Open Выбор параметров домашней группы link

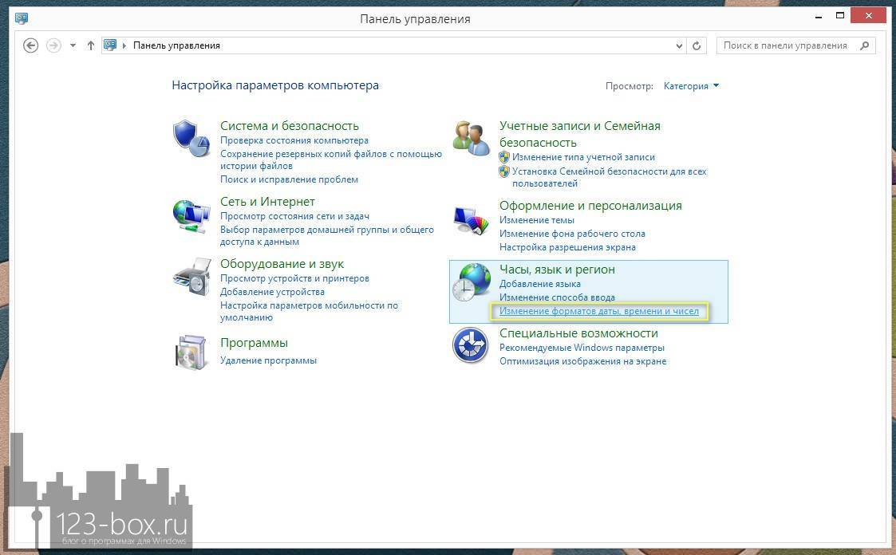click(327, 235)
